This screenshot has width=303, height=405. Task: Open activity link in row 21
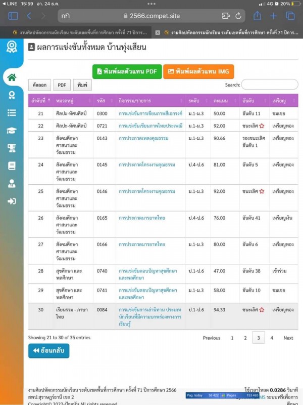pyautogui.click(x=150, y=113)
